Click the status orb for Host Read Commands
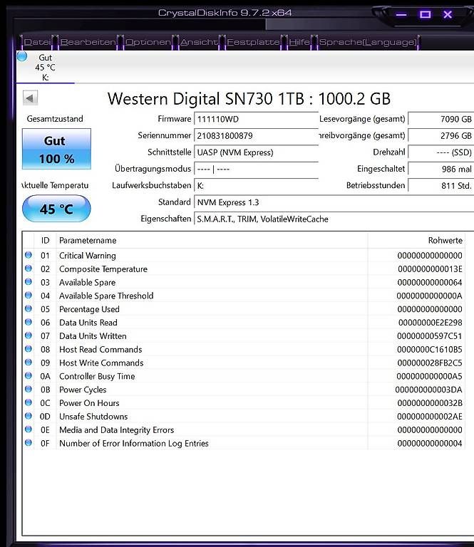Image resolution: width=474 pixels, height=547 pixels. click(29, 349)
